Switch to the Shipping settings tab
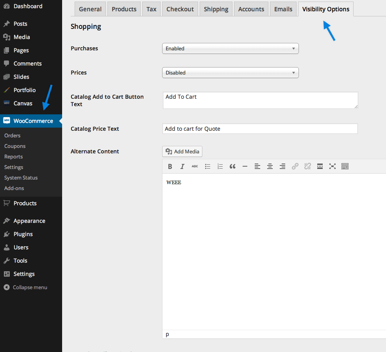 (x=216, y=9)
